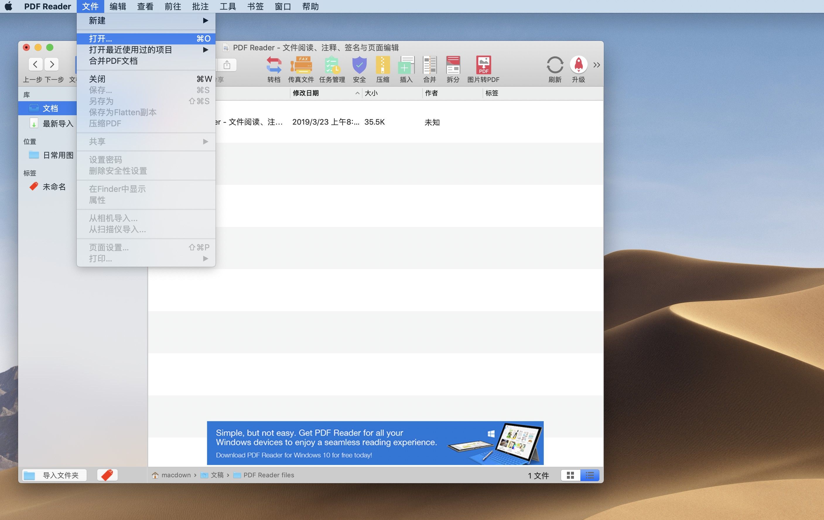
Task: Open the 传真文件 fax toolbar icon
Action: (301, 65)
